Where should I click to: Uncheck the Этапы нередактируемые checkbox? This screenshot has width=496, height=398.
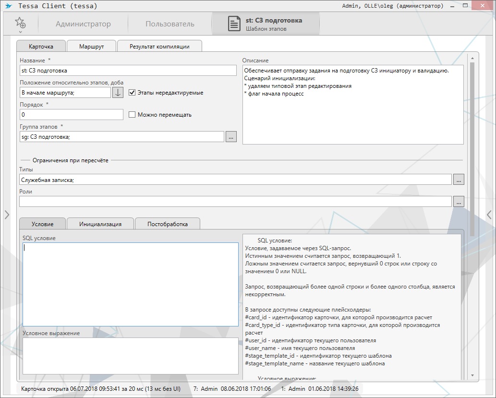point(132,93)
